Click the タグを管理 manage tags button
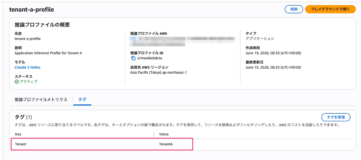Screen dimensions: 361x160 click(x=336, y=117)
